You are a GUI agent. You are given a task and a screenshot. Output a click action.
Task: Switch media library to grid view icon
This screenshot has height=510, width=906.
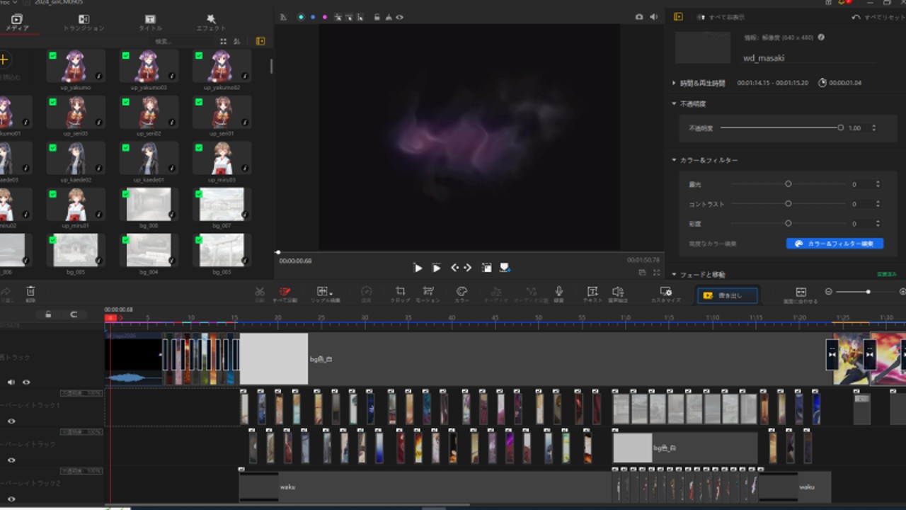[223, 42]
